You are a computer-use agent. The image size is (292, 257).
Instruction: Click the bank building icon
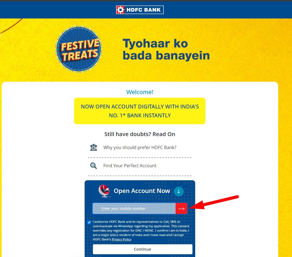[x=93, y=147]
